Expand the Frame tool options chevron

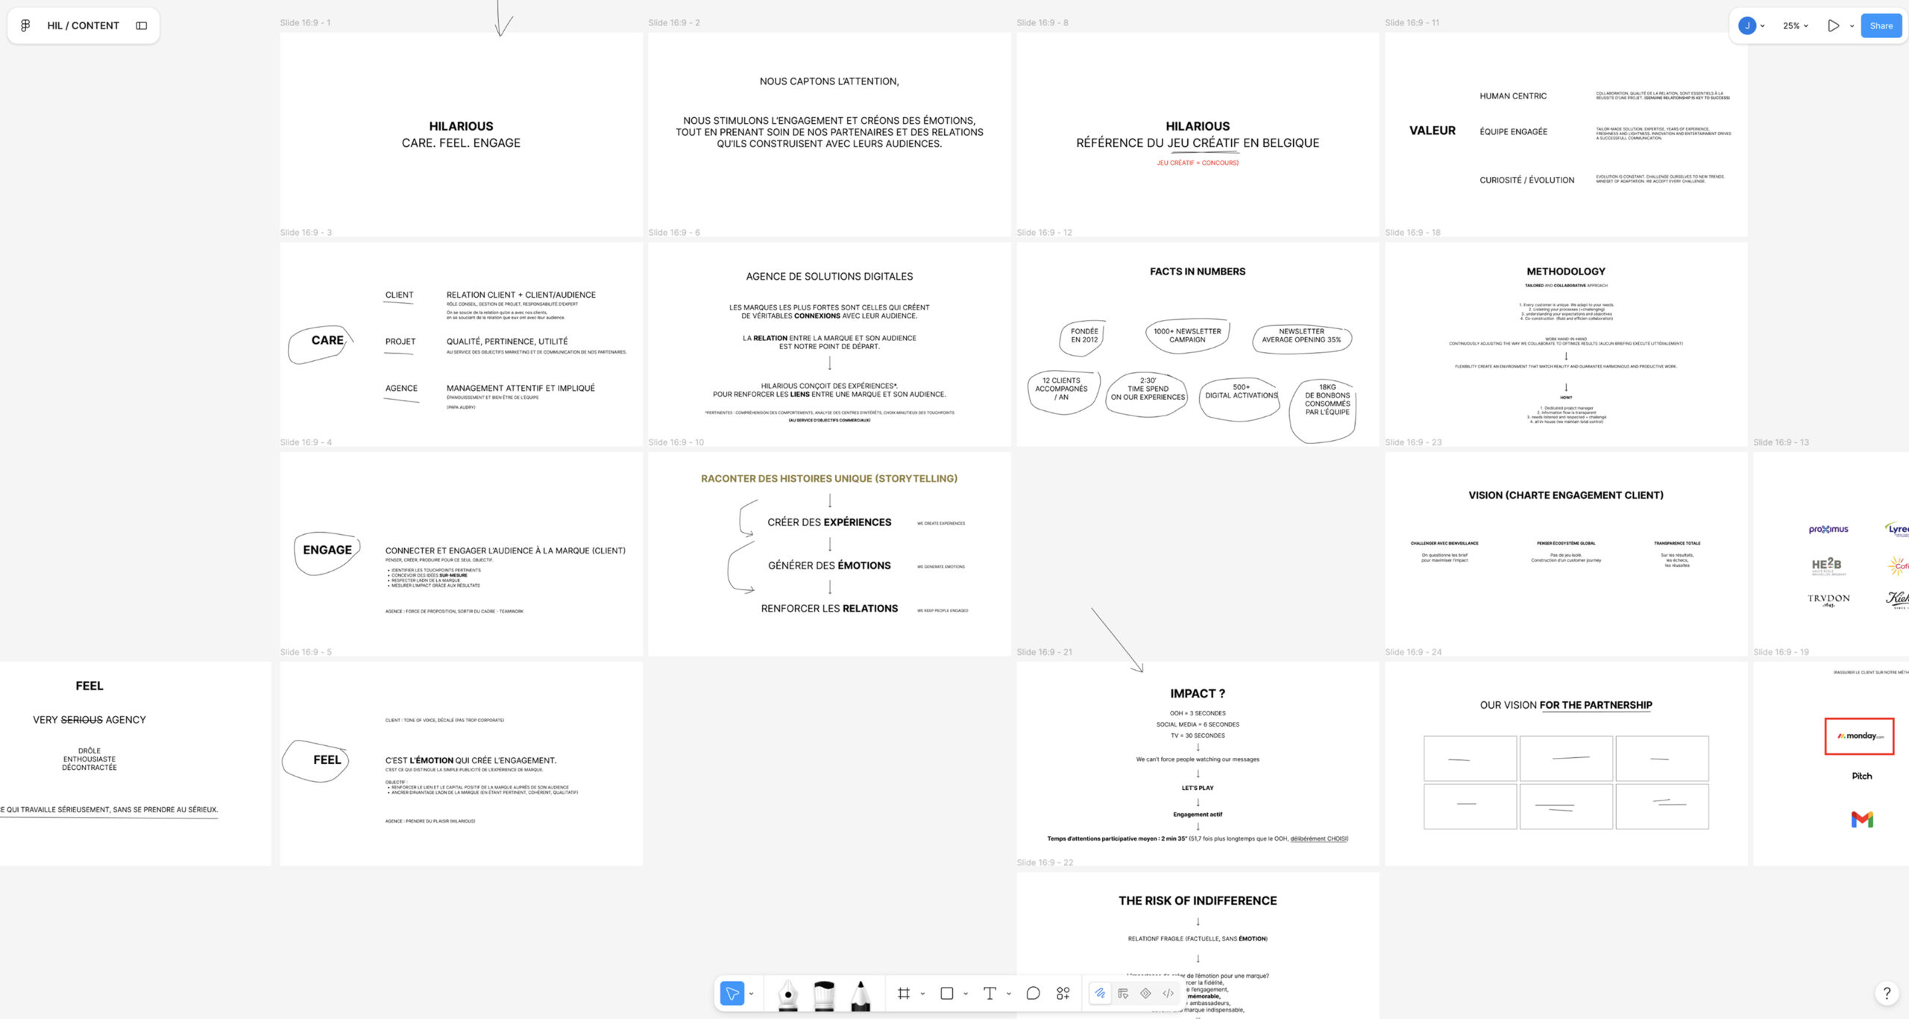click(922, 994)
